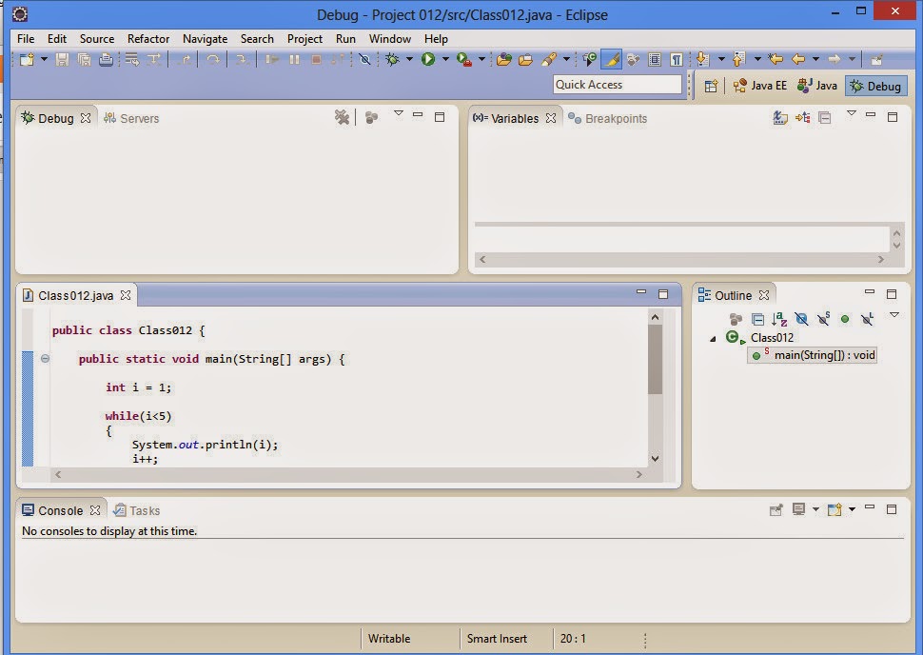Click the Quick Access search field
The height and width of the screenshot is (655, 923).
tap(617, 85)
